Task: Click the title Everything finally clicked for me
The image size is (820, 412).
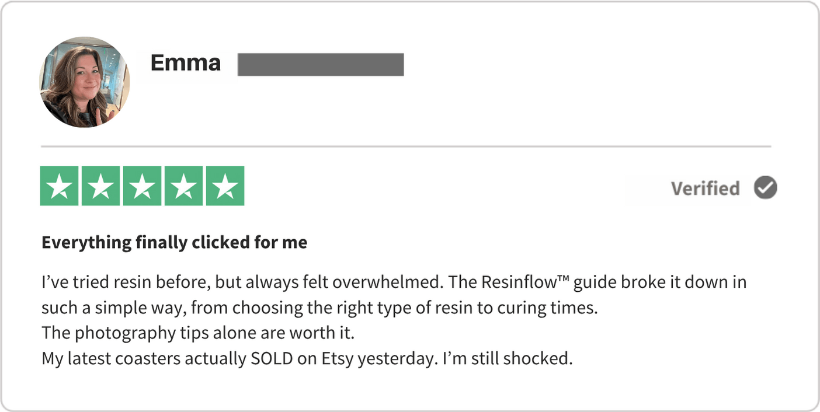Action: click(x=174, y=242)
